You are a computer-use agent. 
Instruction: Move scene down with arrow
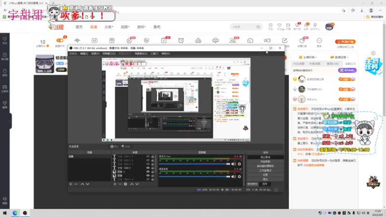(x=88, y=184)
